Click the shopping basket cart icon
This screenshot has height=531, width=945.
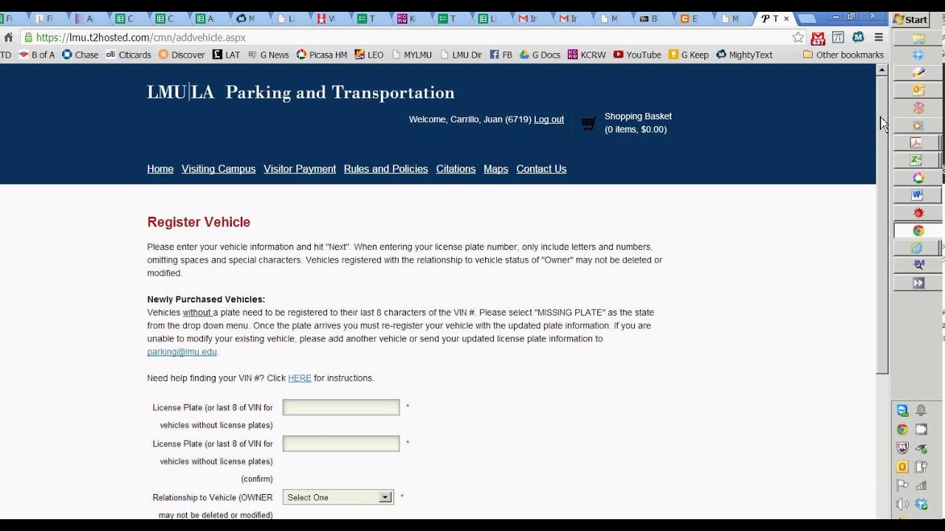[588, 124]
